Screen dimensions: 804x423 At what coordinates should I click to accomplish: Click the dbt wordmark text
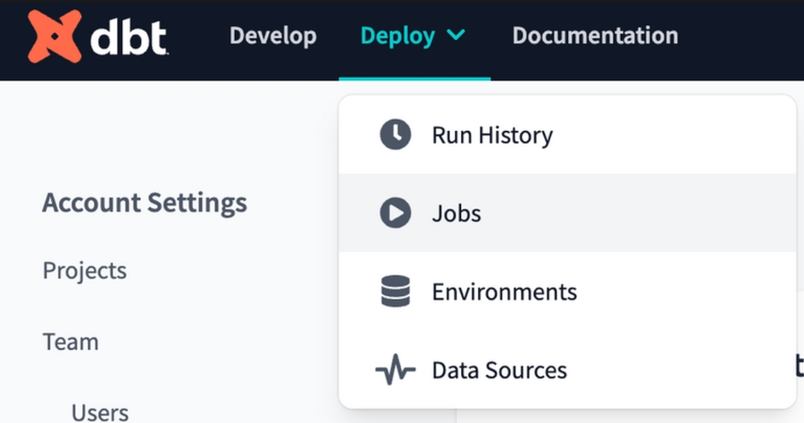(128, 37)
